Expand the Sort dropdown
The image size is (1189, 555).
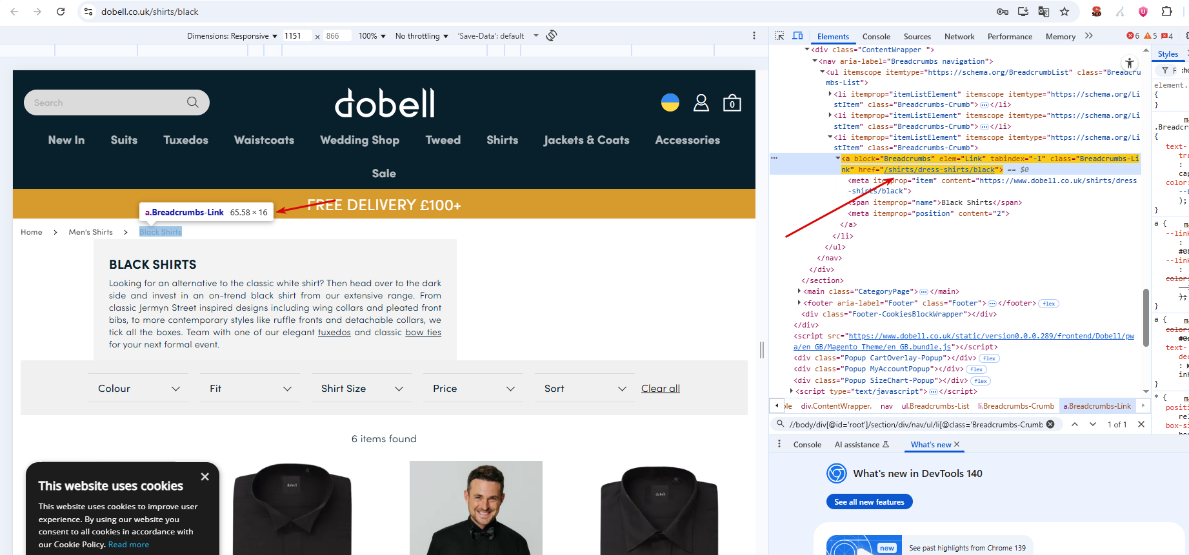tap(585, 389)
